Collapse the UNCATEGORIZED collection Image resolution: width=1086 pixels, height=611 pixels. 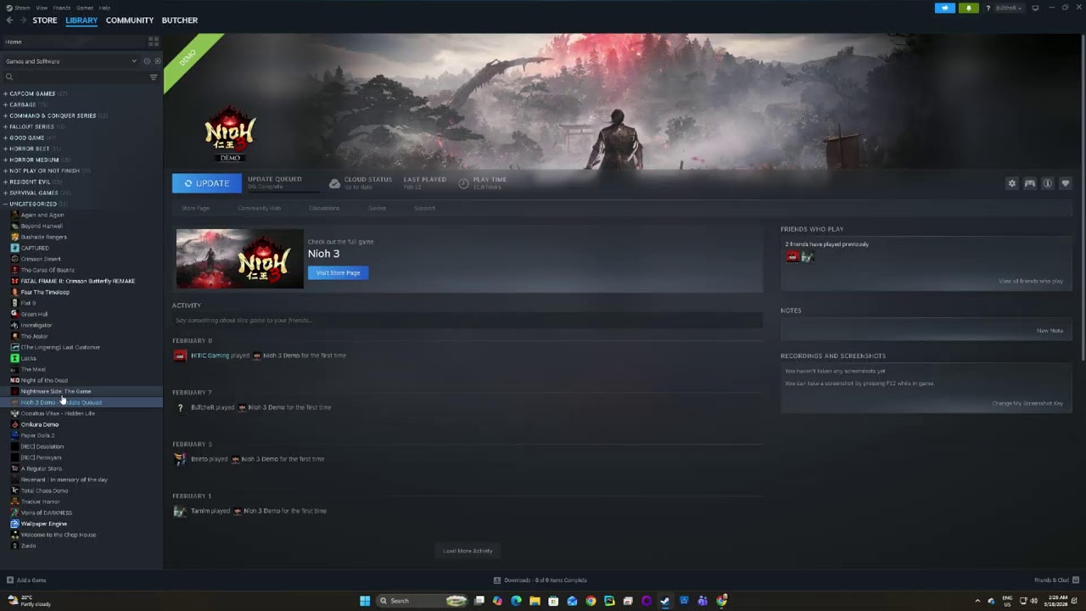[6, 204]
